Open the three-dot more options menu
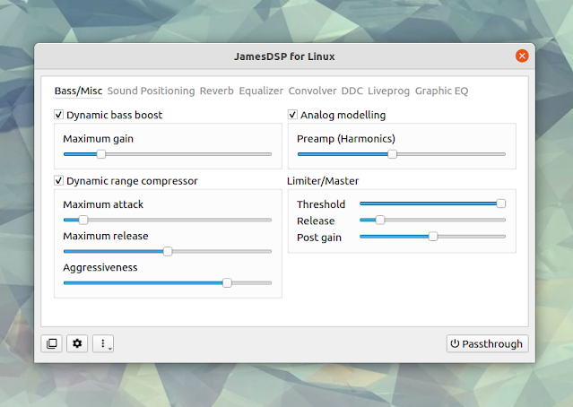The height and width of the screenshot is (407, 573). (x=103, y=343)
